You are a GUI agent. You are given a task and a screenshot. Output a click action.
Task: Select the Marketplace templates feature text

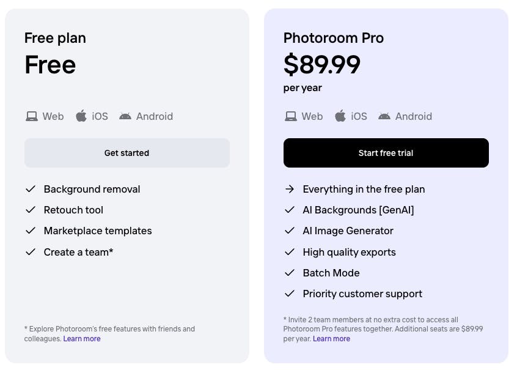click(98, 231)
